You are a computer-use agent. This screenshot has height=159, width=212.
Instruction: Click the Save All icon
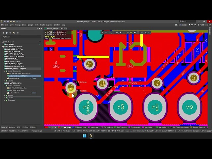click(x=8, y=21)
